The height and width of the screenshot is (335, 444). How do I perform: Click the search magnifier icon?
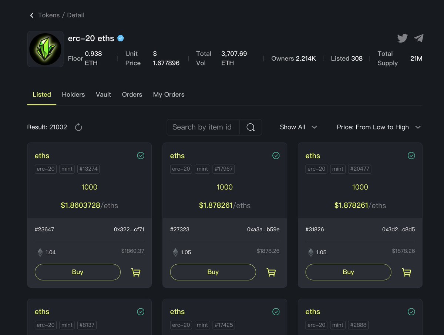pos(250,127)
